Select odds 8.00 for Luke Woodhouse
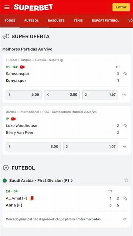Image resolution: width=133 pixels, height=236 pixels. (x=33, y=146)
